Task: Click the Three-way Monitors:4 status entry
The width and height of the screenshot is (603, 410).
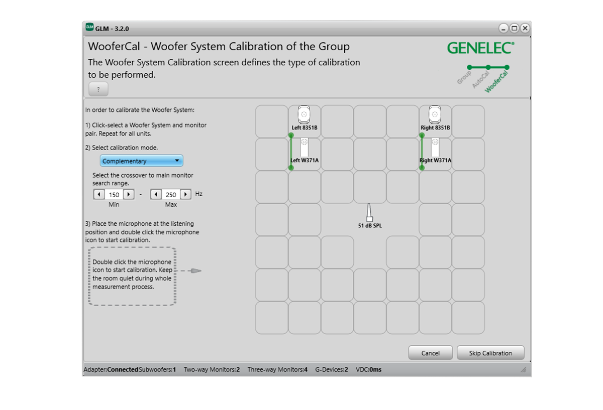Action: click(277, 370)
